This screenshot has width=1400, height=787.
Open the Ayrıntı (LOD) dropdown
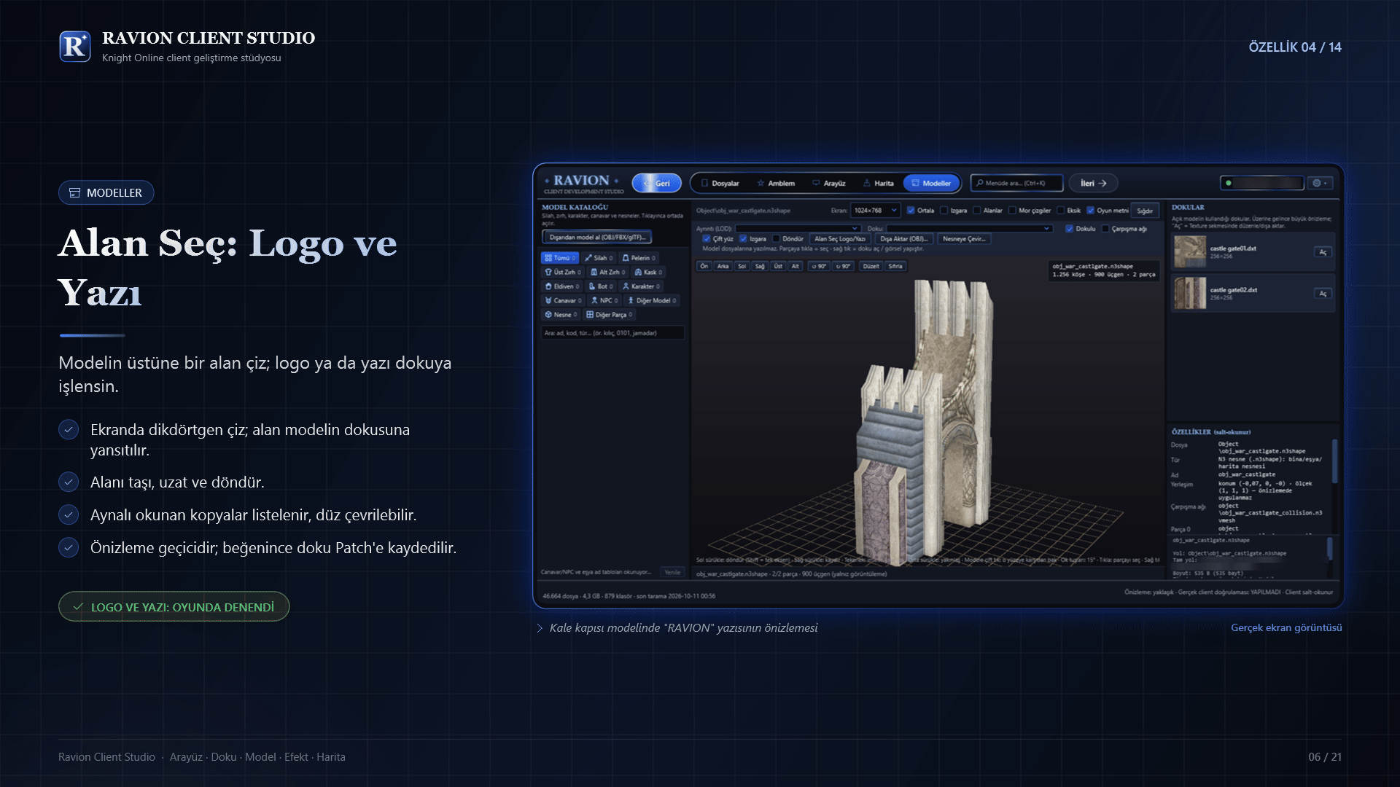click(x=798, y=229)
